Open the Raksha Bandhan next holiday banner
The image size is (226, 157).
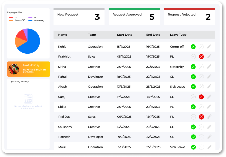[28, 69]
